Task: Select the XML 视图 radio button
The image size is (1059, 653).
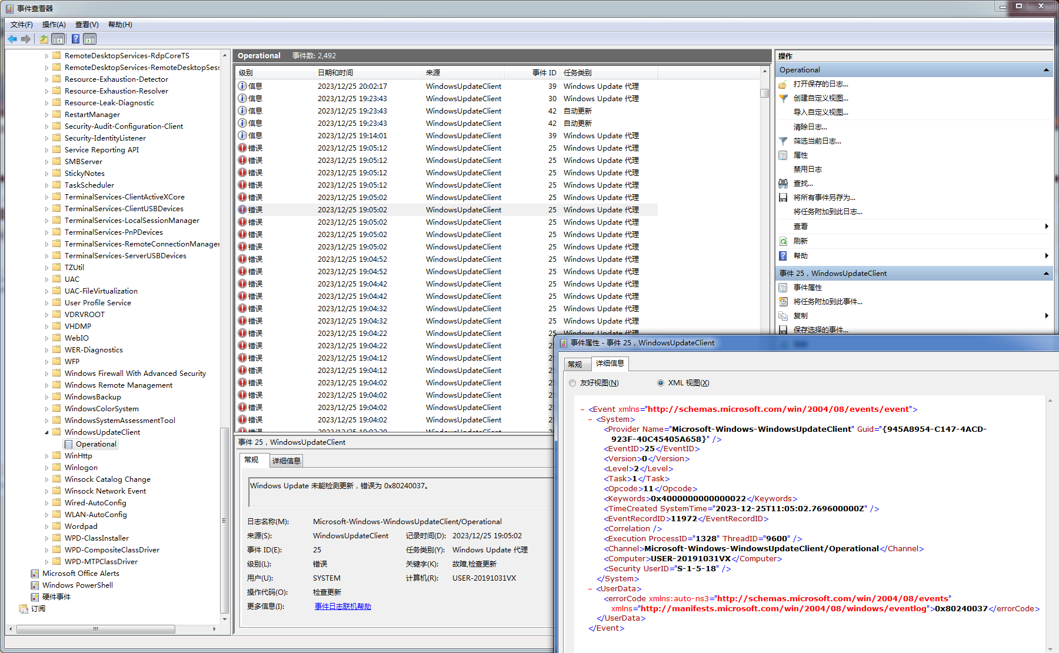Action: (x=661, y=383)
